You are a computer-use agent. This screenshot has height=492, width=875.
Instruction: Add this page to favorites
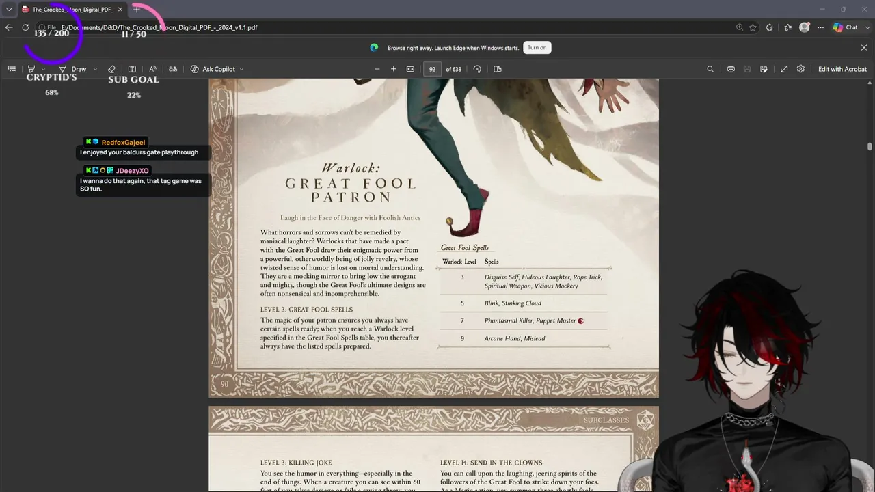pyautogui.click(x=753, y=27)
